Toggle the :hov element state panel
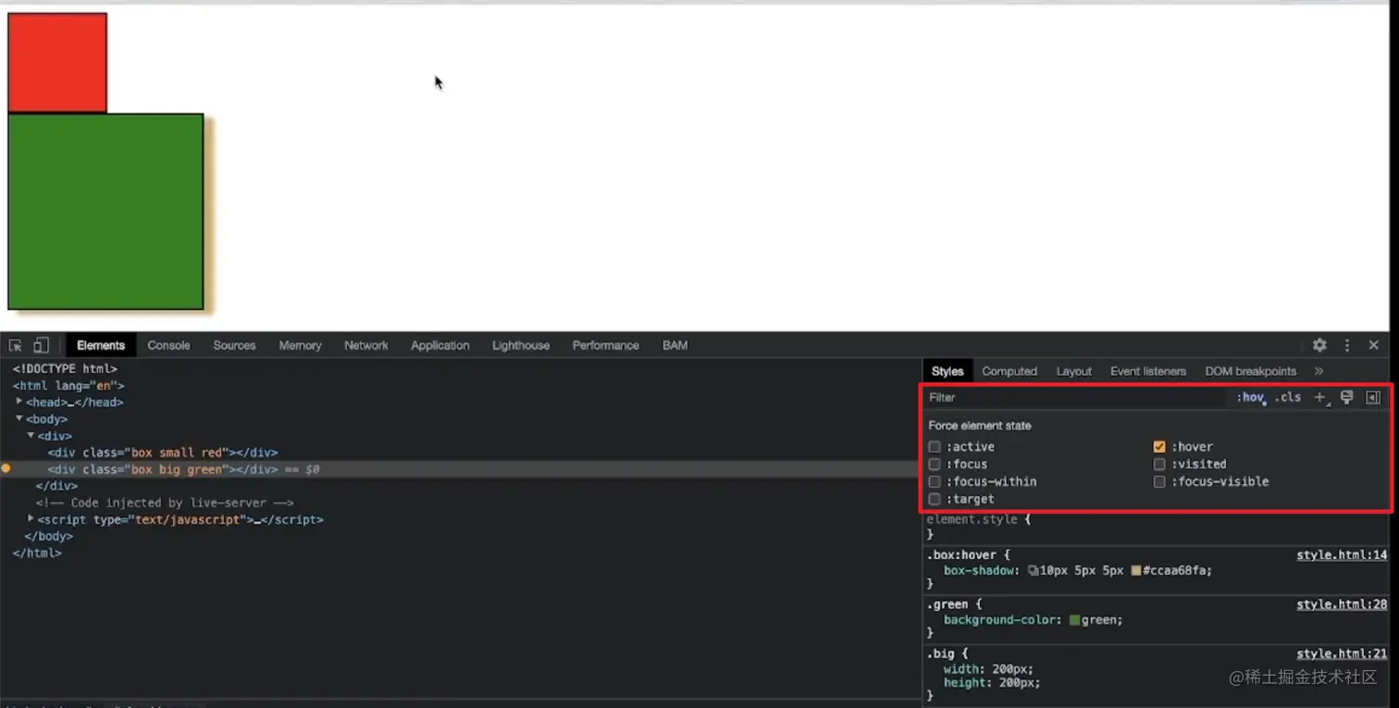Image resolution: width=1399 pixels, height=708 pixels. coord(1250,397)
